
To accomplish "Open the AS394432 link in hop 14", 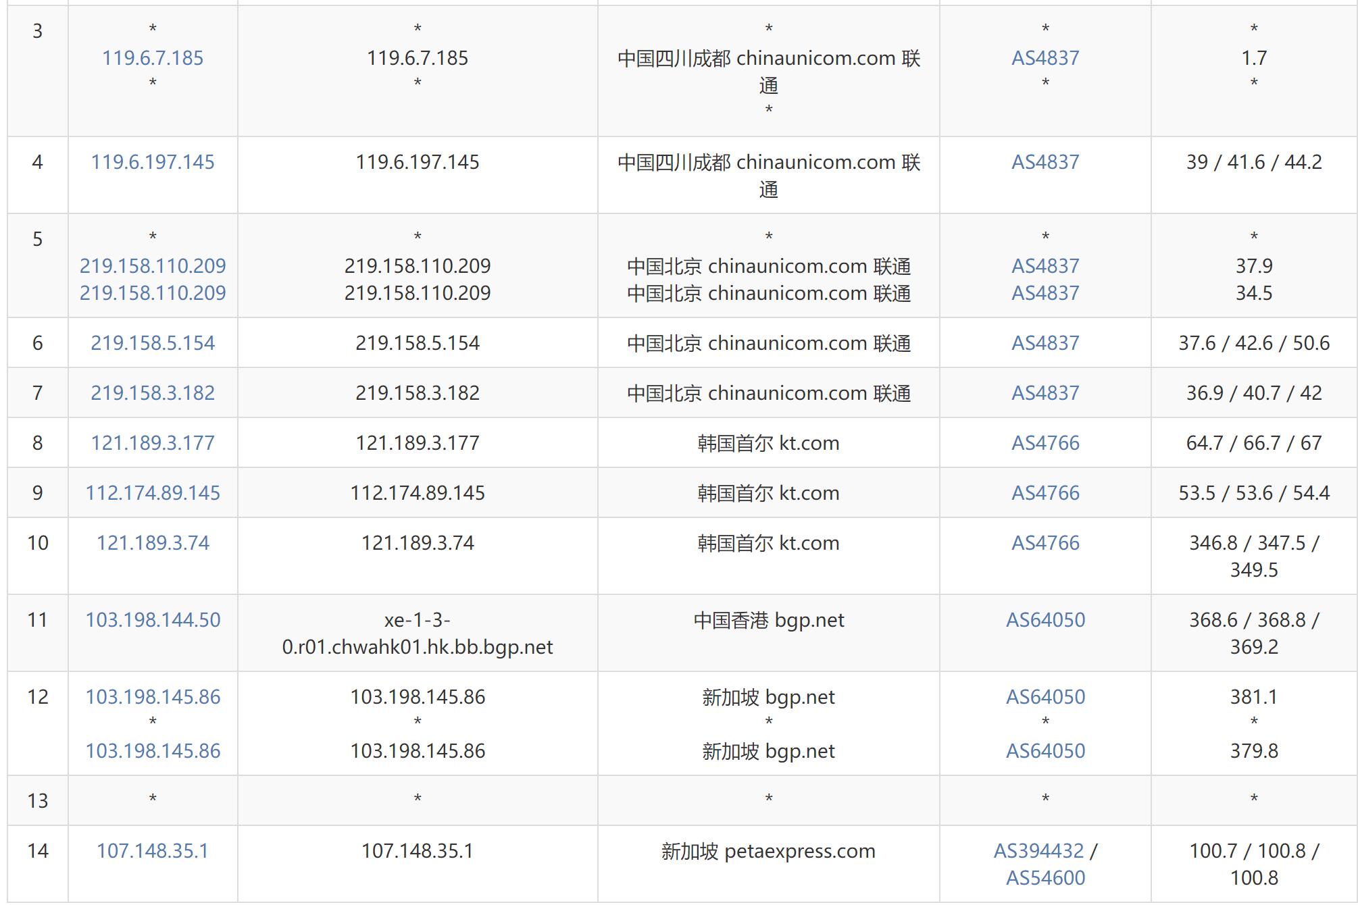I will coord(1038,851).
